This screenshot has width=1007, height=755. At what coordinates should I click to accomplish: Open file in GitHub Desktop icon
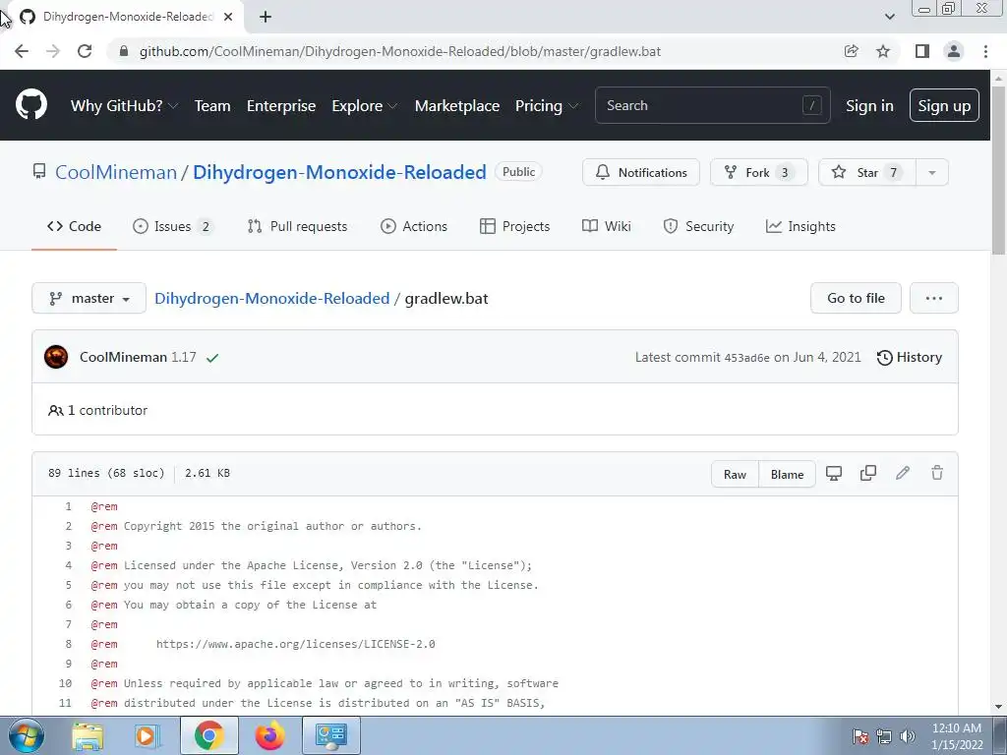pos(834,474)
